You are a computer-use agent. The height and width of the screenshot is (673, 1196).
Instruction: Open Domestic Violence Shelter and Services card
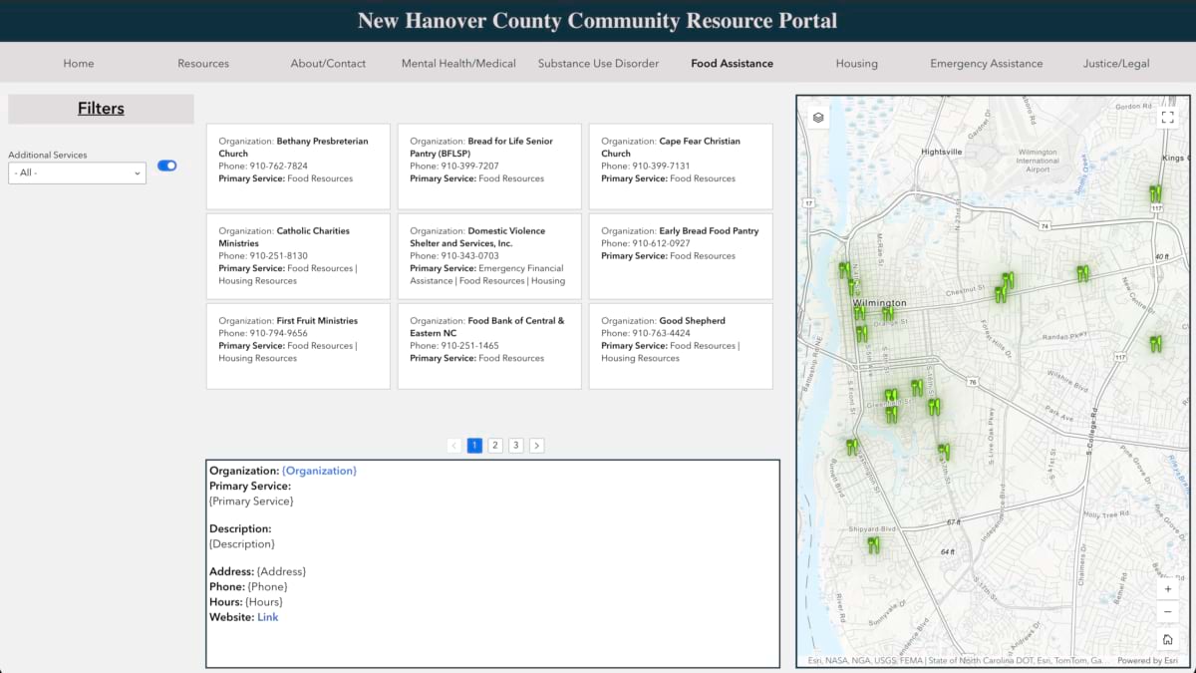pyautogui.click(x=489, y=256)
